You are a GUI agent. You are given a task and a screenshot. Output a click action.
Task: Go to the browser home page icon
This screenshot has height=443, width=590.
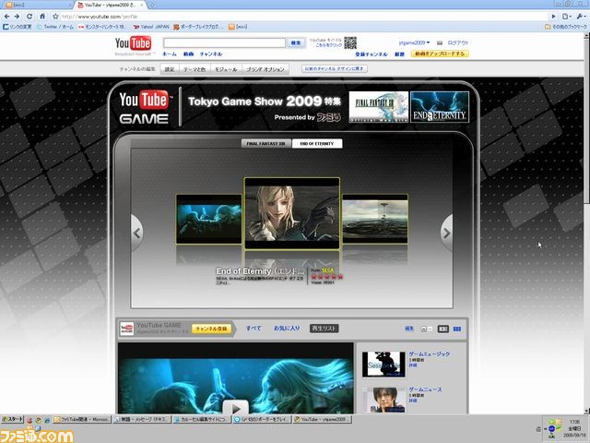[x=42, y=17]
